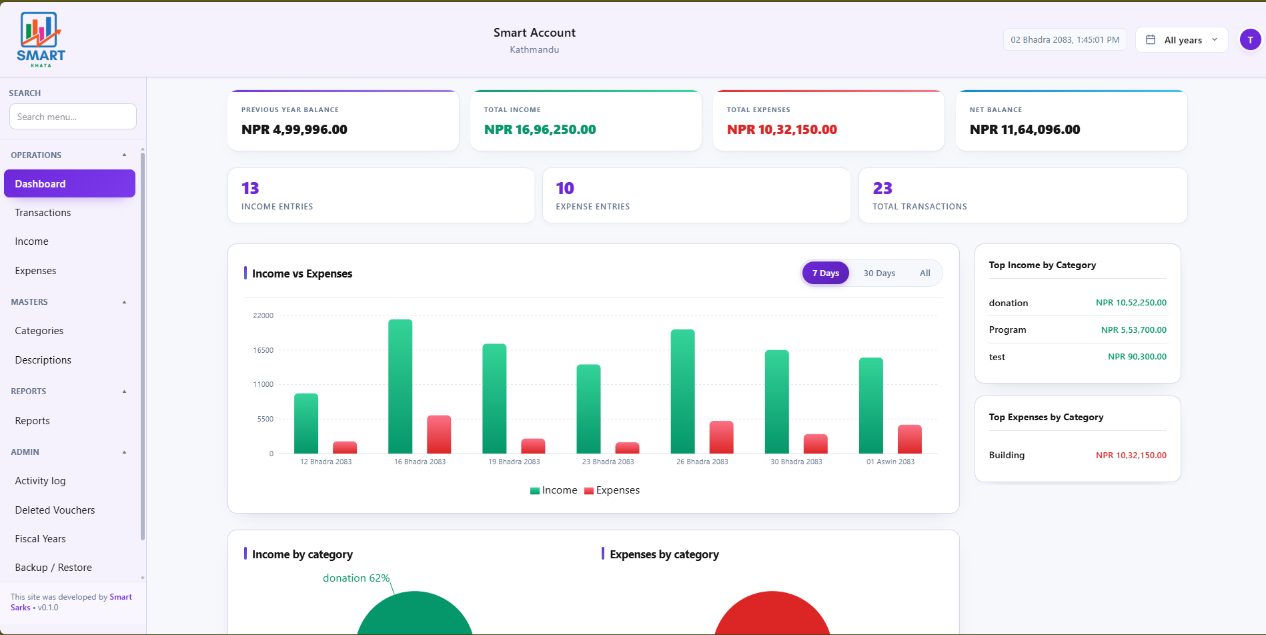Viewport: 1266px width, 635px height.
Task: Click the Program category amount NPR 5,53,700.00
Action: (x=1134, y=330)
